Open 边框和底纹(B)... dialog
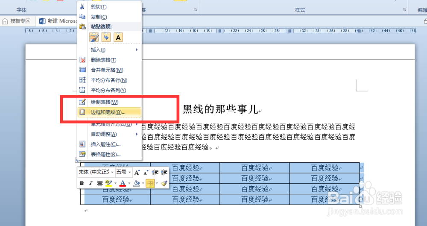 pyautogui.click(x=109, y=112)
